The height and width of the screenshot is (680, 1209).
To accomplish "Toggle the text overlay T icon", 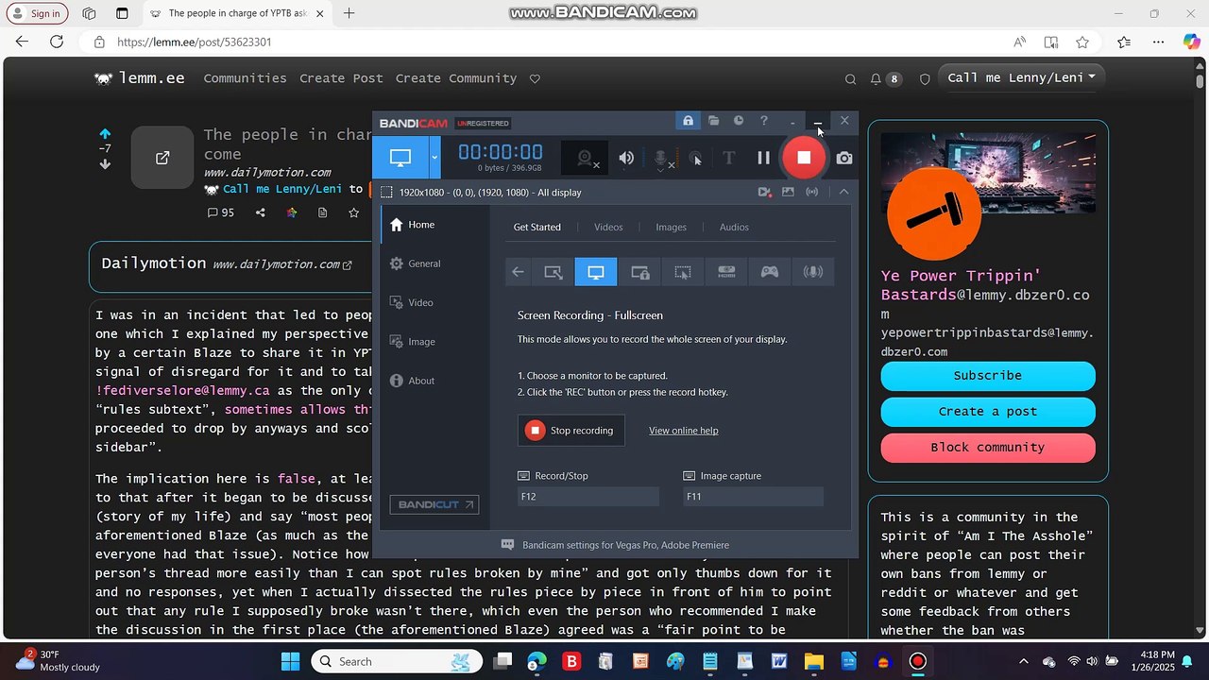I will [728, 158].
